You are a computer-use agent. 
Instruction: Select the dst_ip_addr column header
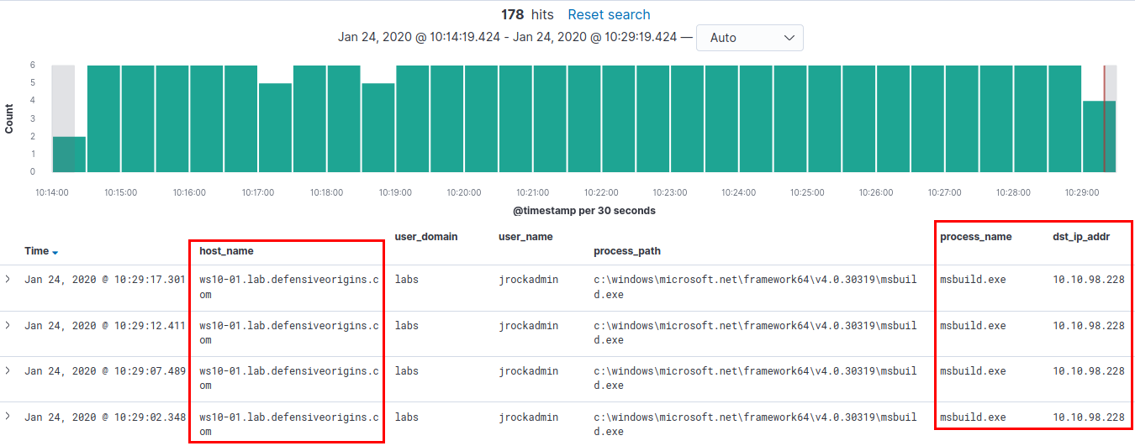click(1081, 236)
